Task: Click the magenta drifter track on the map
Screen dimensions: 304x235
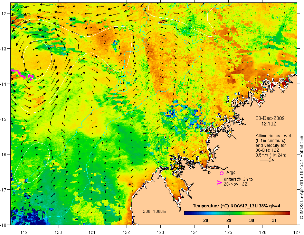Action: pyautogui.click(x=22, y=75)
